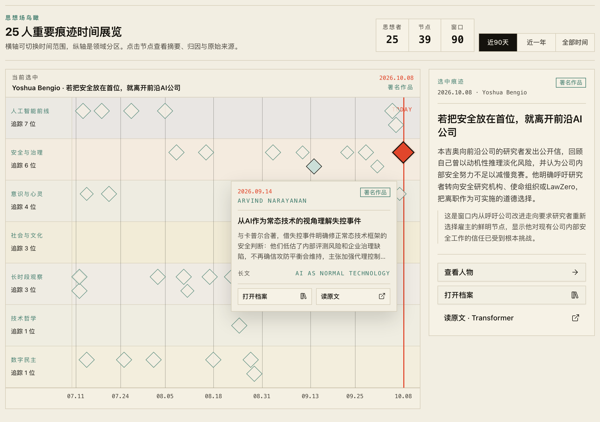Click the 窗口 90 stat box
The height and width of the screenshot is (422, 600).
click(457, 35)
